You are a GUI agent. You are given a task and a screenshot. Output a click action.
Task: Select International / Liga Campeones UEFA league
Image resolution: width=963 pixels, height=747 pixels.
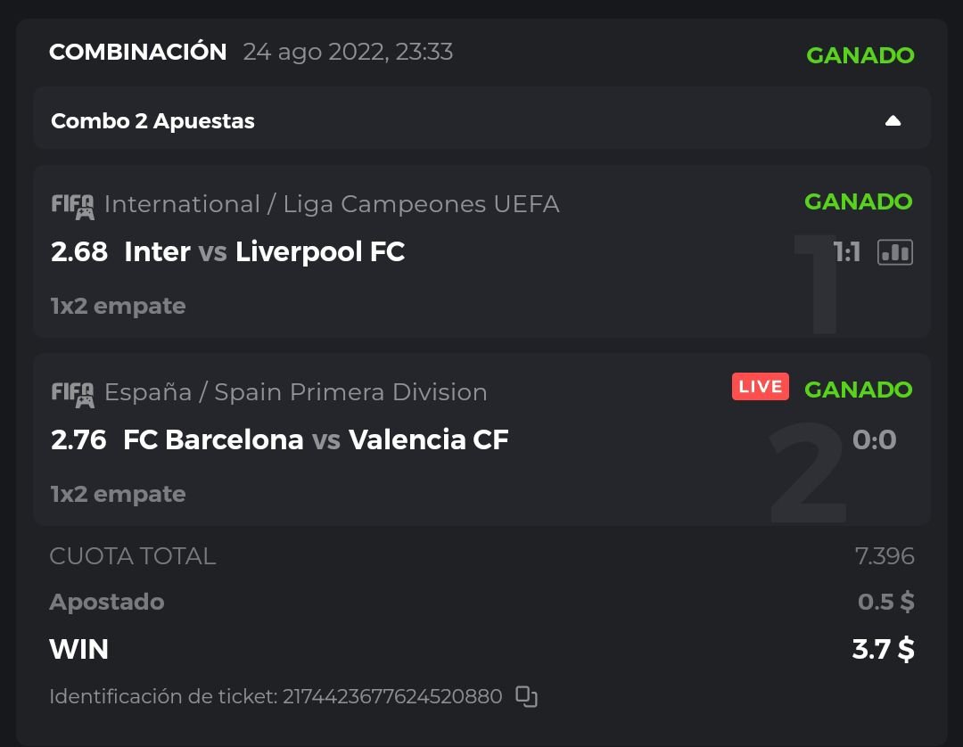(332, 204)
